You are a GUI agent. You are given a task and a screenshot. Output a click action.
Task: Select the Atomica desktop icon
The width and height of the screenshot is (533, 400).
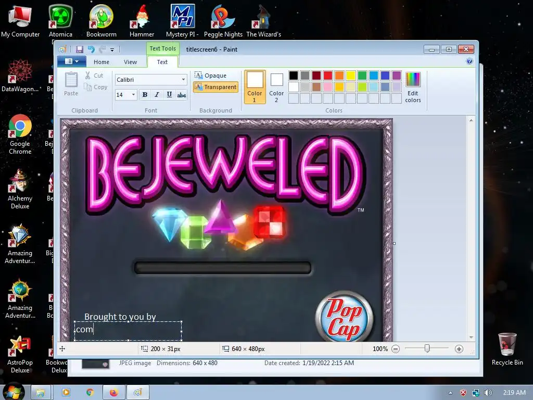pos(60,21)
